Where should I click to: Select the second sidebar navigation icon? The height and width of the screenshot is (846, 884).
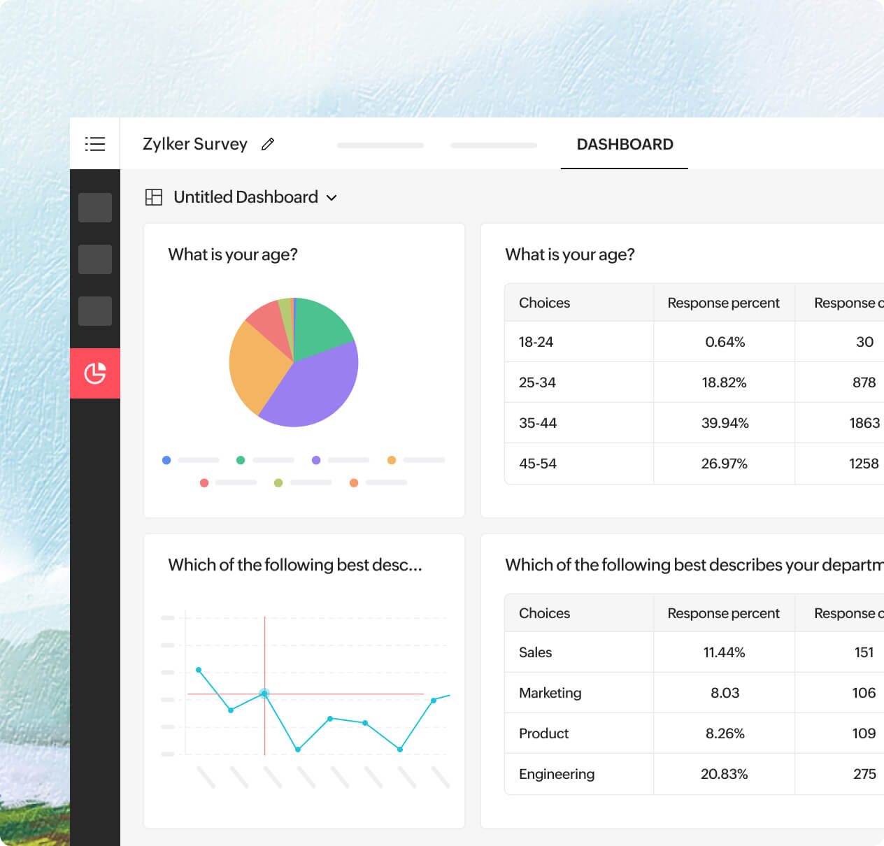[95, 259]
